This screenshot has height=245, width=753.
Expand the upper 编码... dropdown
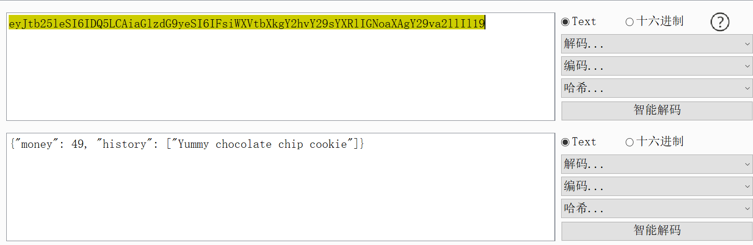click(x=657, y=66)
